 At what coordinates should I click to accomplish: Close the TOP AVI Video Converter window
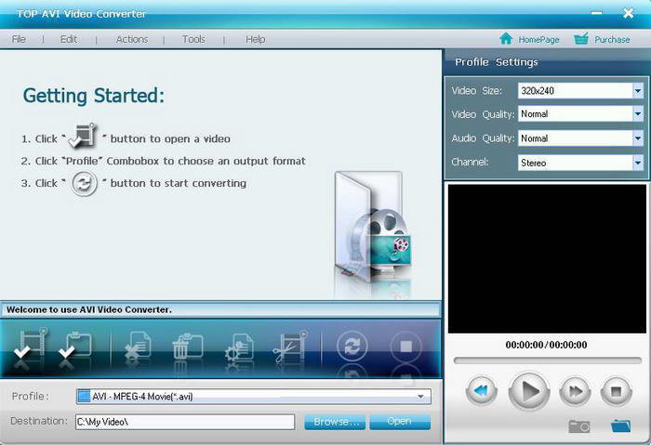[628, 13]
